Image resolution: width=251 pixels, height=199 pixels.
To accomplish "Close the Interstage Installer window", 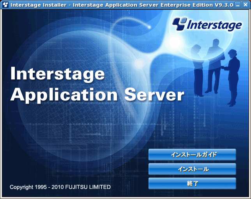I will (246, 5).
